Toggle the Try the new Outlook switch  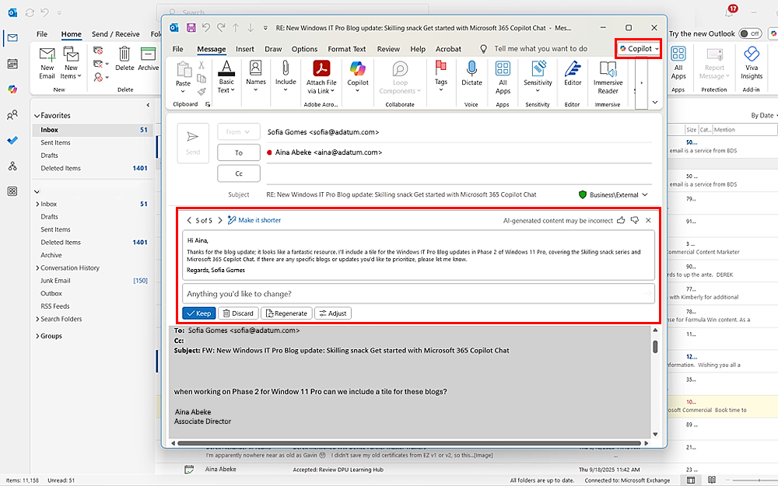coord(749,33)
